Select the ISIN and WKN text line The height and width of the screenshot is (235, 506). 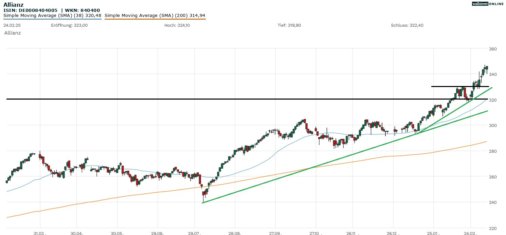click(x=52, y=10)
